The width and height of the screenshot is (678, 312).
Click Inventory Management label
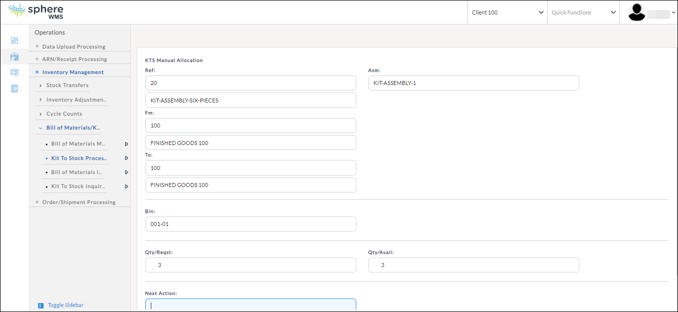point(73,72)
